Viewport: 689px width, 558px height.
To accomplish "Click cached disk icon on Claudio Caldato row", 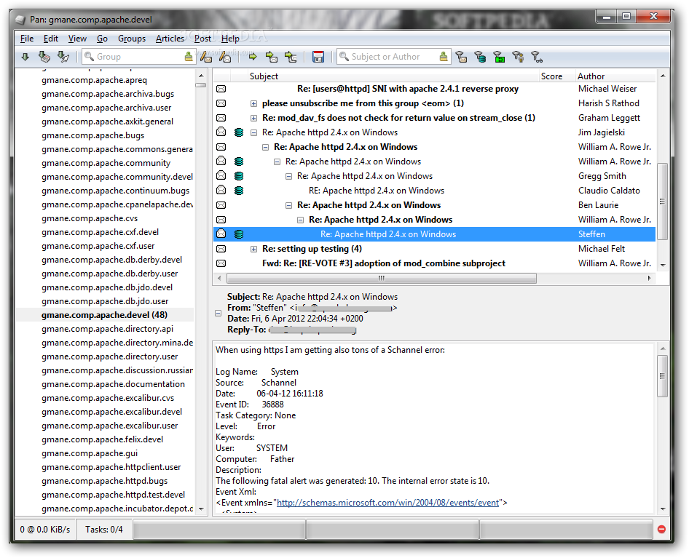I will click(239, 191).
